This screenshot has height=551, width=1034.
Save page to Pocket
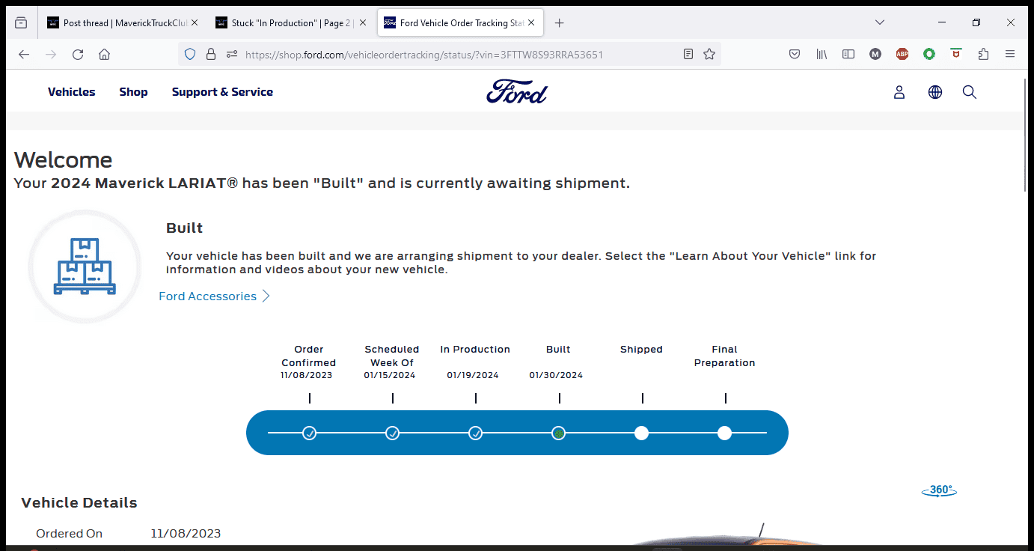[x=795, y=55]
